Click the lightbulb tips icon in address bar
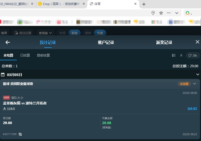The height and width of the screenshot is (141, 201). (x=153, y=13)
